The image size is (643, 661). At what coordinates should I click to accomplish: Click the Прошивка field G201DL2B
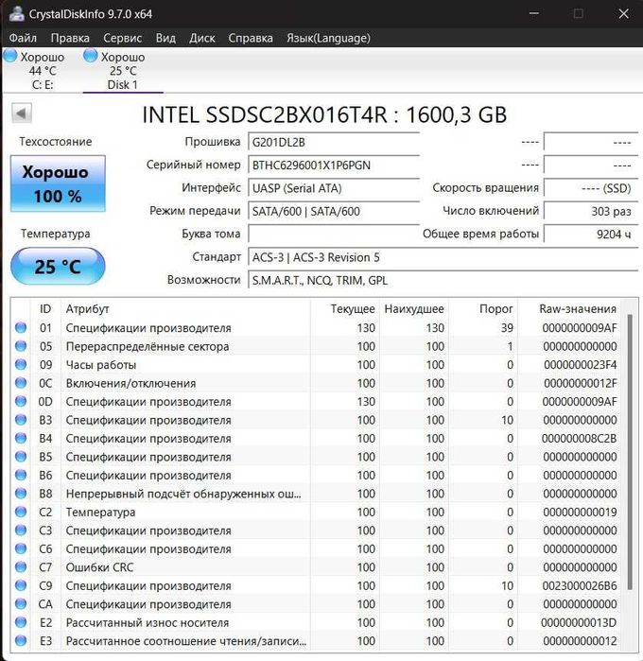(334, 142)
